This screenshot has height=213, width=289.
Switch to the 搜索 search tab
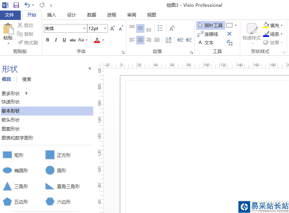(27, 79)
